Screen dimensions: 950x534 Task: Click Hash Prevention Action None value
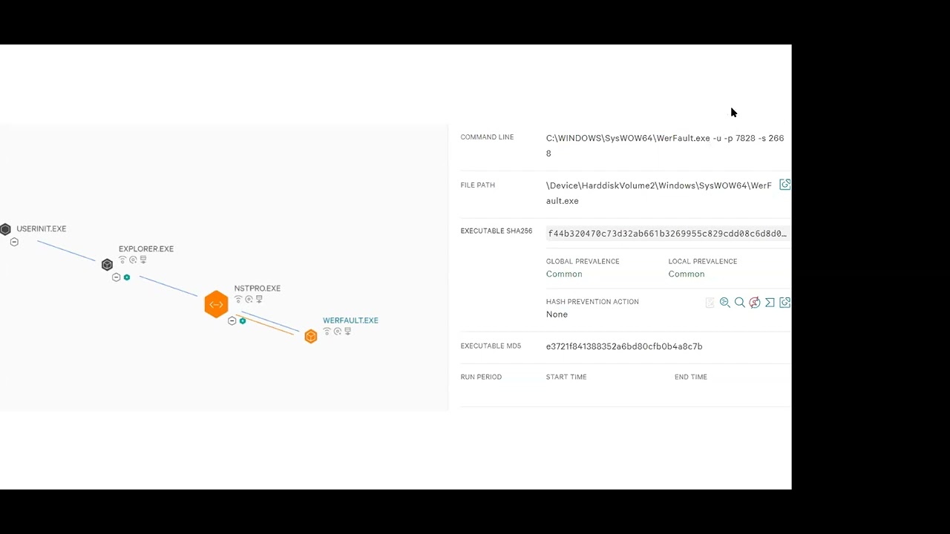(557, 314)
